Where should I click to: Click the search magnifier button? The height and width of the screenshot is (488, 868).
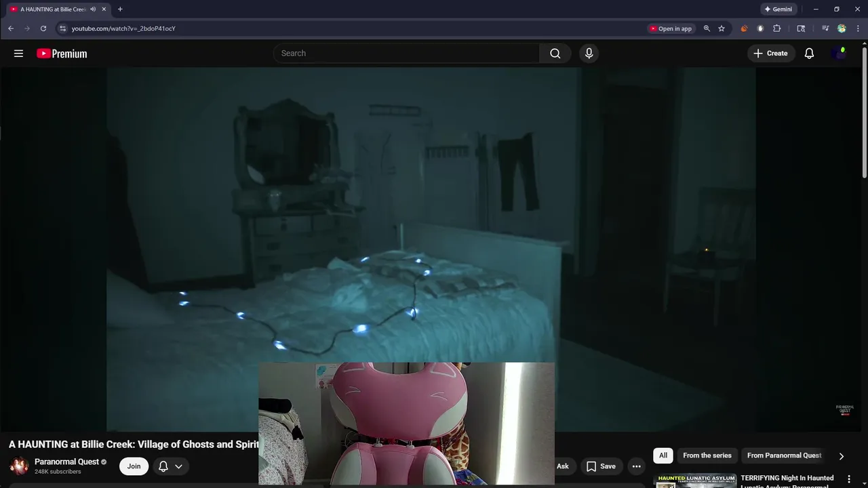[555, 54]
